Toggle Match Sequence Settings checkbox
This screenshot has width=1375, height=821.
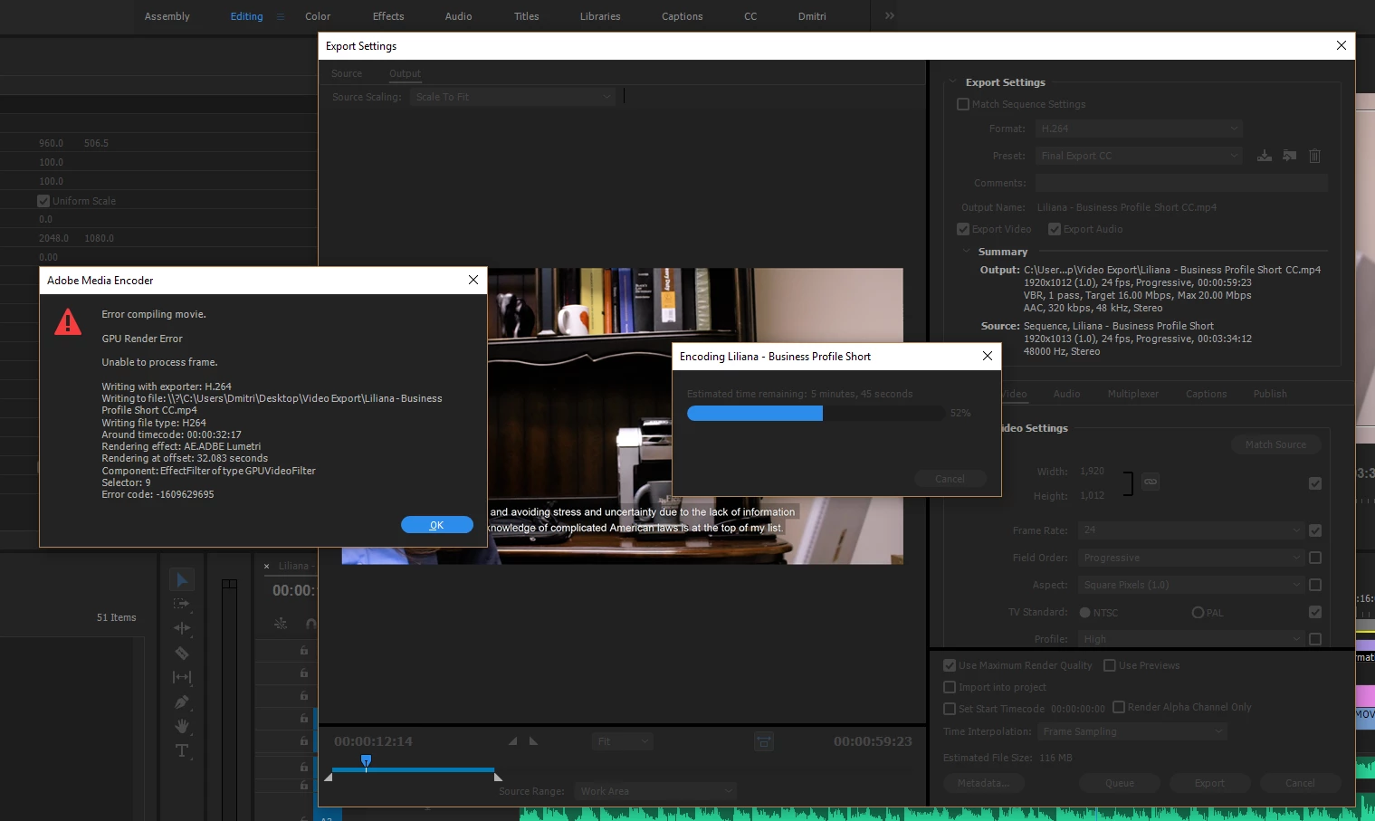click(x=963, y=104)
